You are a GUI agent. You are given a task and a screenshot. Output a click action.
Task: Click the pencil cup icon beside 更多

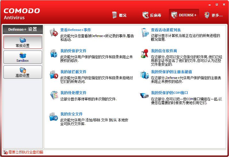point(207,15)
